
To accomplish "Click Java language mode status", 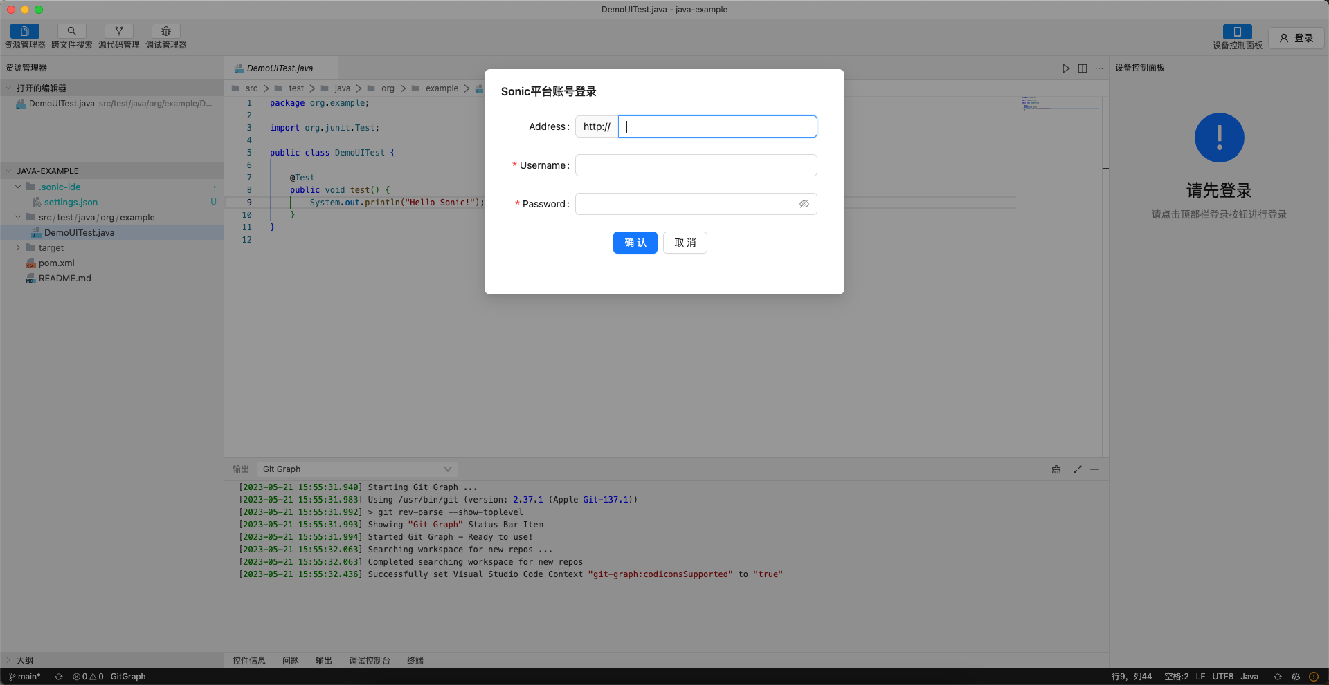I will [1249, 677].
